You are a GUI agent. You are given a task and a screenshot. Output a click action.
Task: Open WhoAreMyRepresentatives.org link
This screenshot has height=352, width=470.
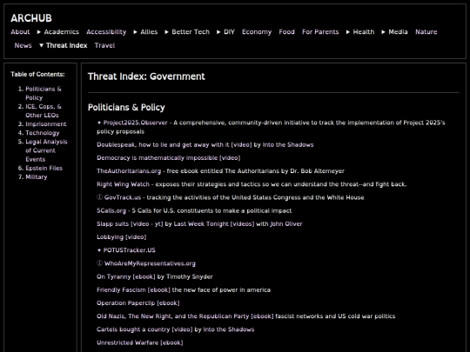[x=150, y=263]
